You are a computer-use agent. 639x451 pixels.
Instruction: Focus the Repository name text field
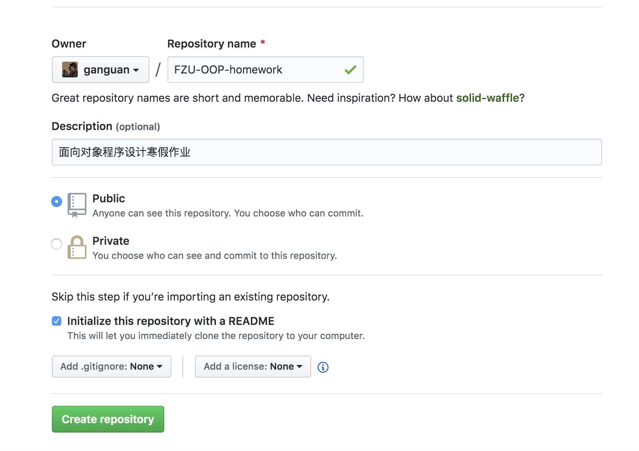pos(255,70)
